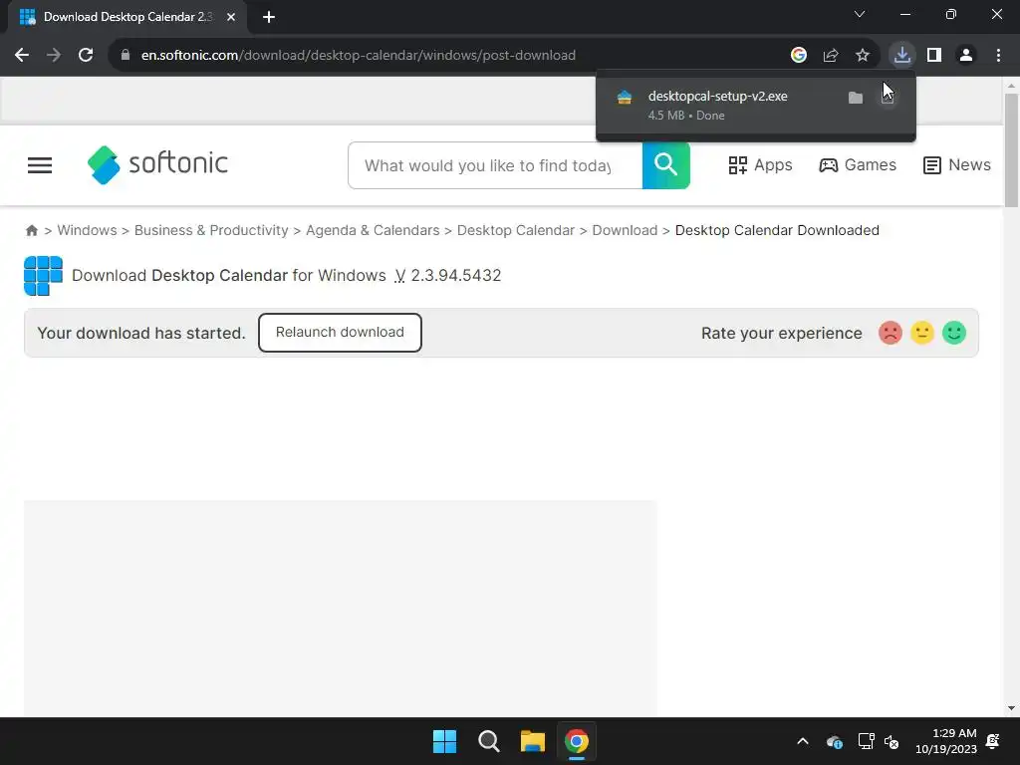The width and height of the screenshot is (1020, 765).
Task: Click the page vertical scrollbar thumb
Action: point(1011,151)
